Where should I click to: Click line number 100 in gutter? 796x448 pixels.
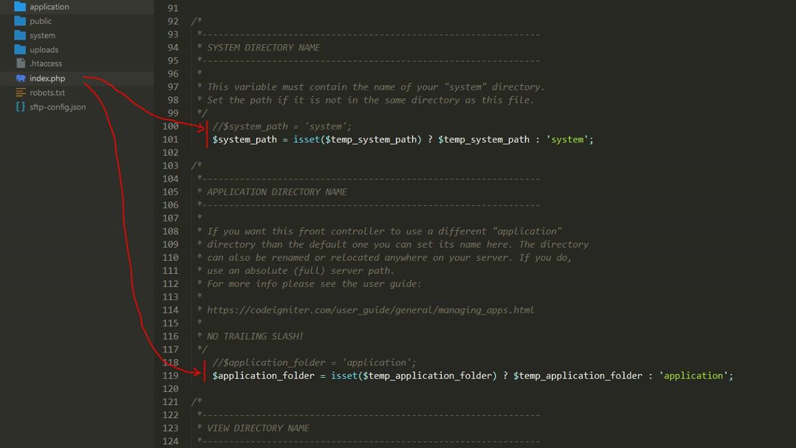[x=170, y=126]
